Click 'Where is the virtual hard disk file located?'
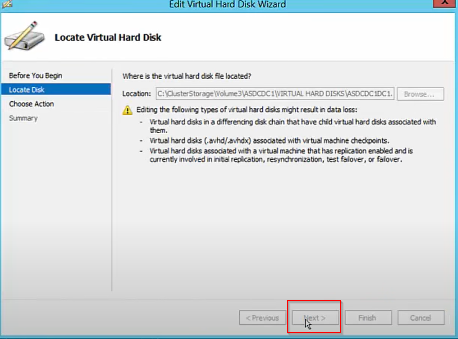 [x=187, y=76]
